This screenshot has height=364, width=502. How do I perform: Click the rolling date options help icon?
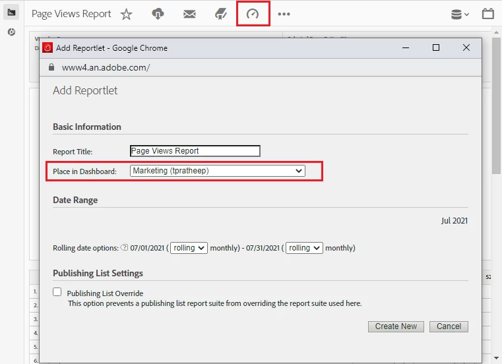point(124,247)
